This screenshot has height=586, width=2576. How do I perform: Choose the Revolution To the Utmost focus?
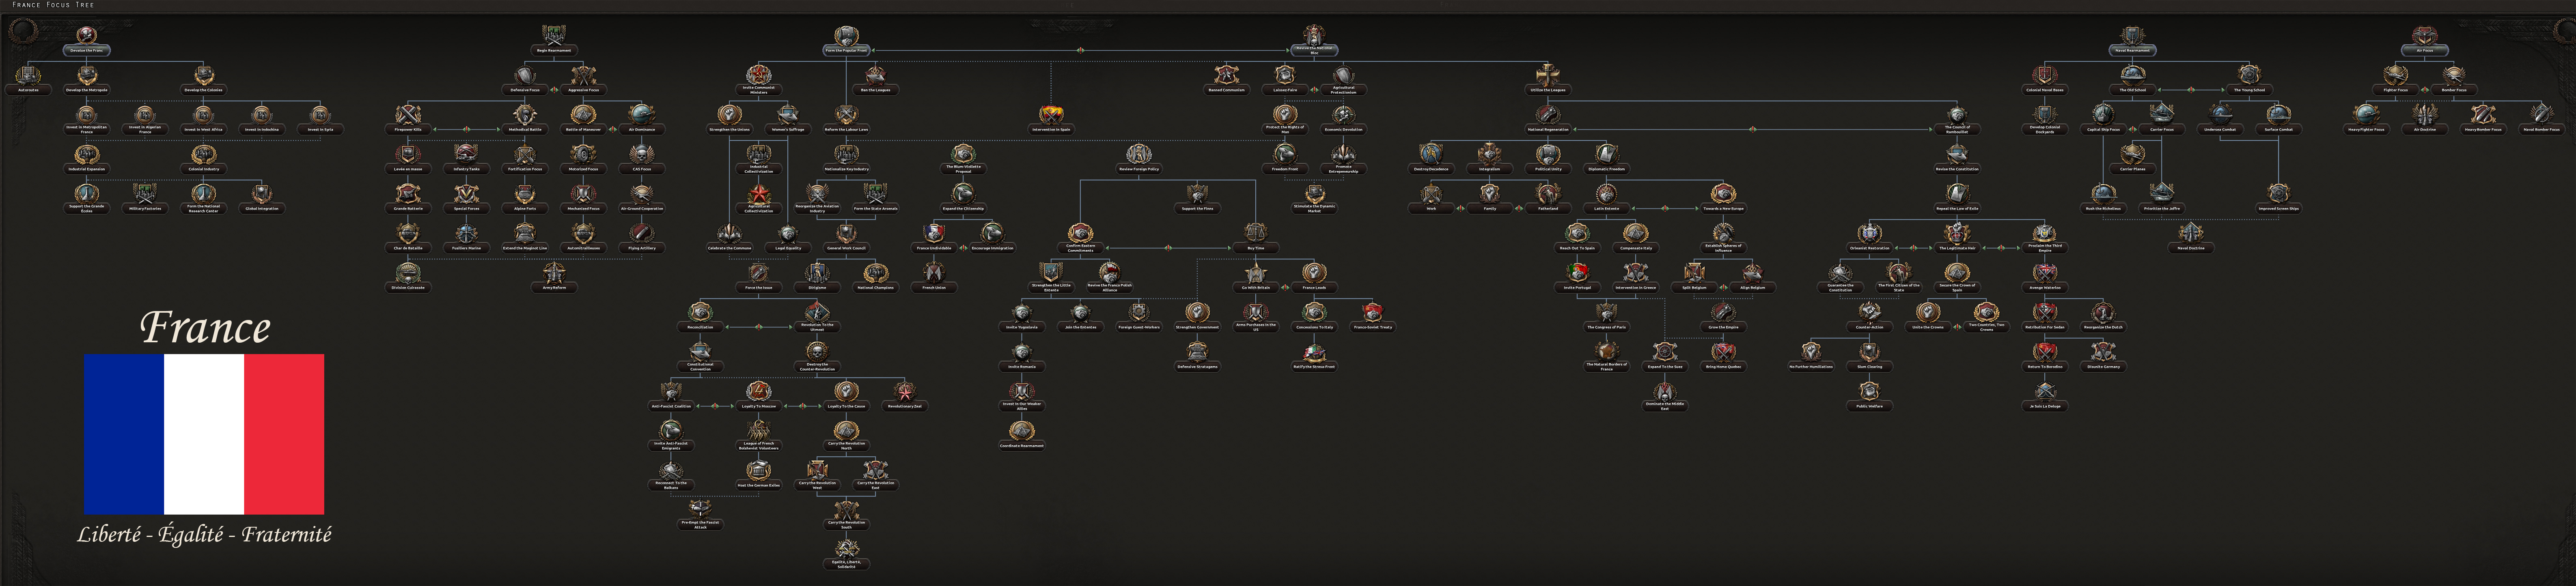[817, 317]
